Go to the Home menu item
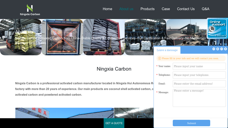The height and width of the screenshot is (128, 228). click(x=107, y=9)
